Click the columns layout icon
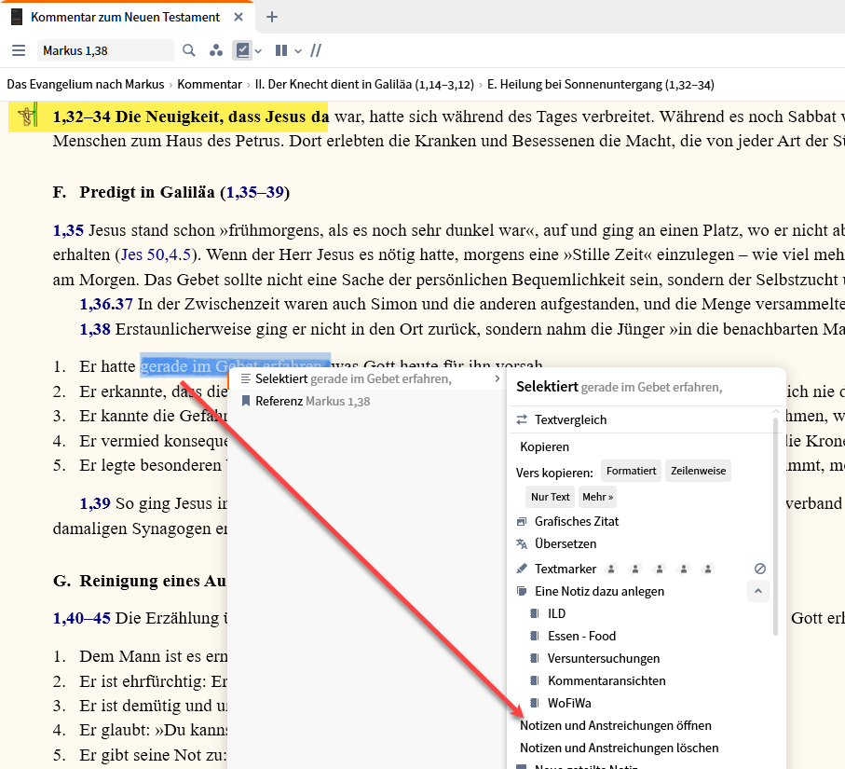The height and width of the screenshot is (769, 845). point(280,50)
